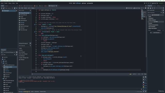Image resolution: width=165 pixels, height=93 pixels.
Task: Click the warnings count in status bar
Action: (131, 74)
